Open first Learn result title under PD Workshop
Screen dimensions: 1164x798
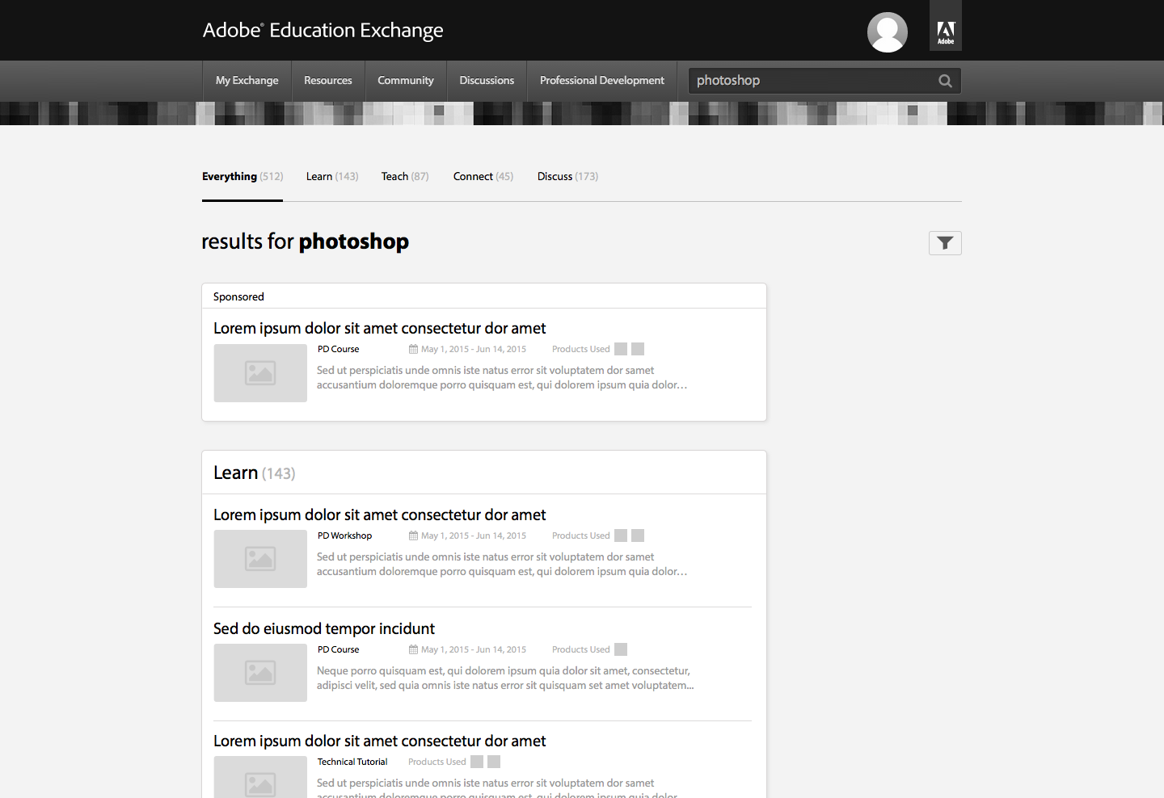tap(380, 514)
